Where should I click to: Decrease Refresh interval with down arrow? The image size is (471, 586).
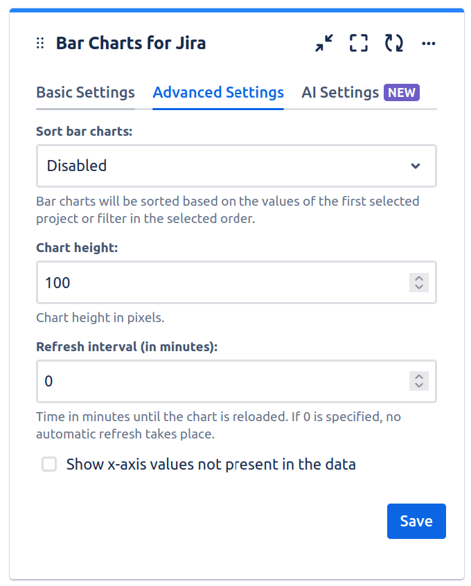tap(418, 386)
